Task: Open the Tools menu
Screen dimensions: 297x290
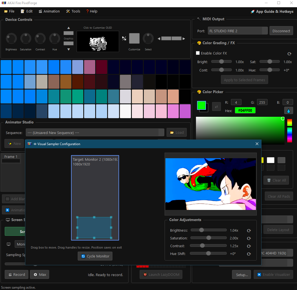Action: pos(73,11)
